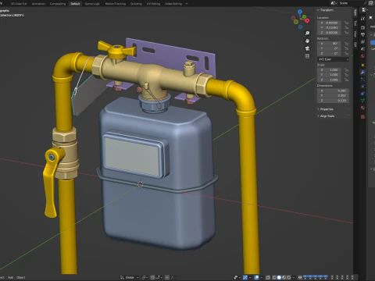375x281 pixels.
Task: Open the pivot point dropdown
Action: click(145, 277)
